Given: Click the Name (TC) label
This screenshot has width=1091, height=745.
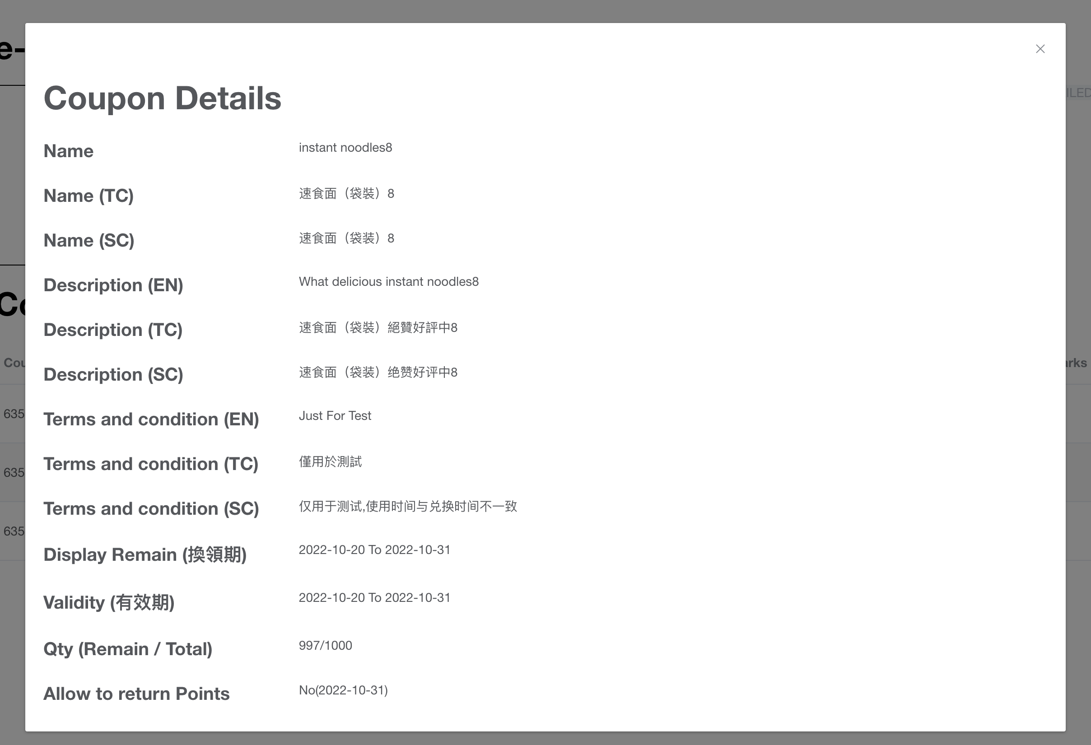Looking at the screenshot, I should click(x=88, y=196).
